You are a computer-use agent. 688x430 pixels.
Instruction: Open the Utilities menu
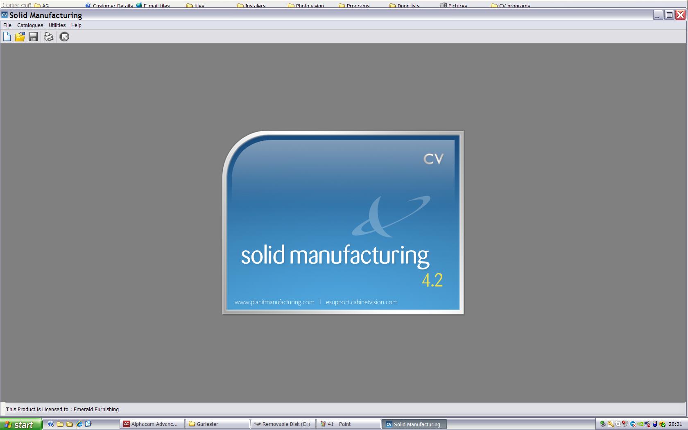point(57,25)
